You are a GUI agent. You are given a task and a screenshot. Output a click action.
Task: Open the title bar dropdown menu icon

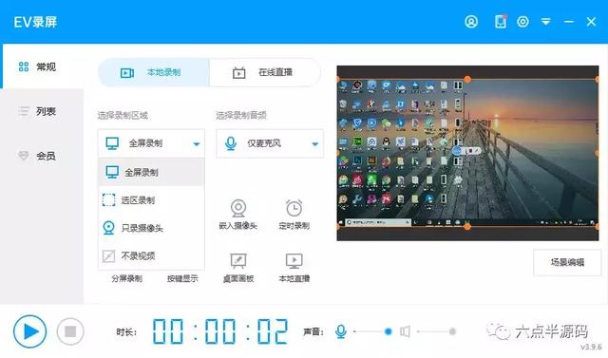pos(546,22)
